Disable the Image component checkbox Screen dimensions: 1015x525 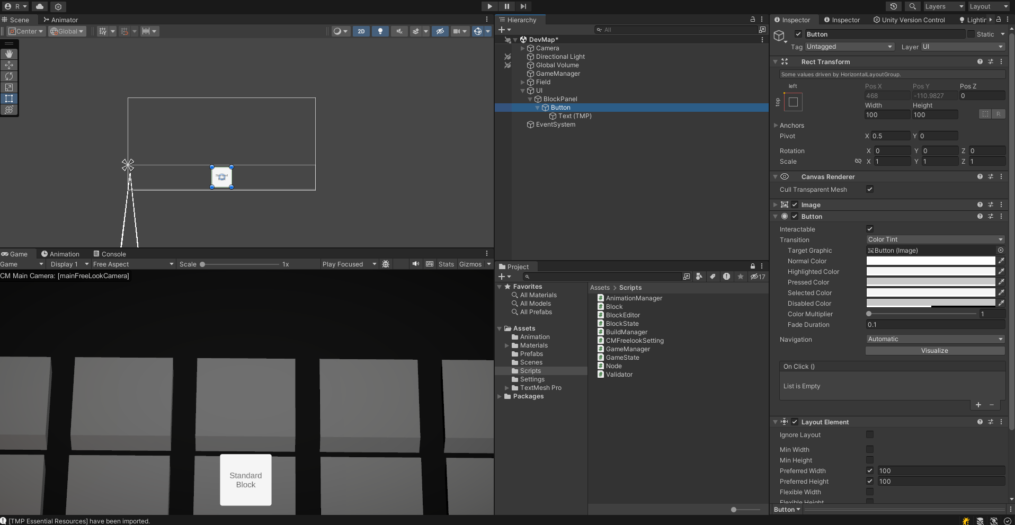pyautogui.click(x=795, y=204)
